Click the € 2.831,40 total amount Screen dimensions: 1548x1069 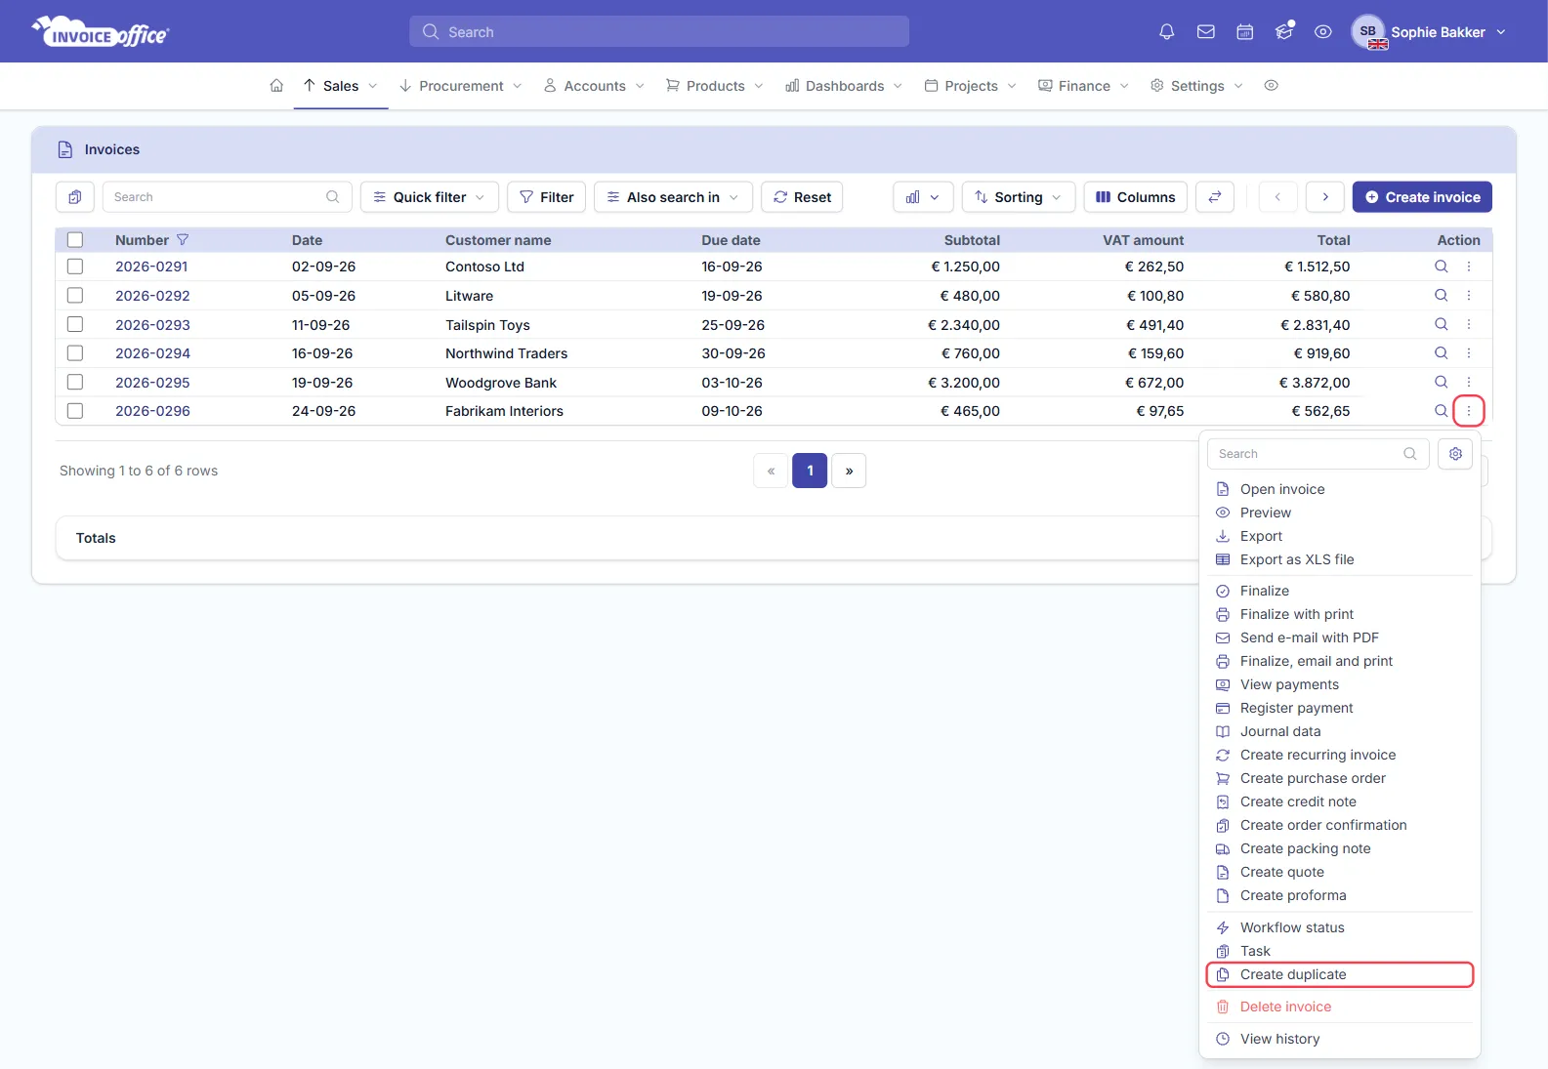[1316, 325]
